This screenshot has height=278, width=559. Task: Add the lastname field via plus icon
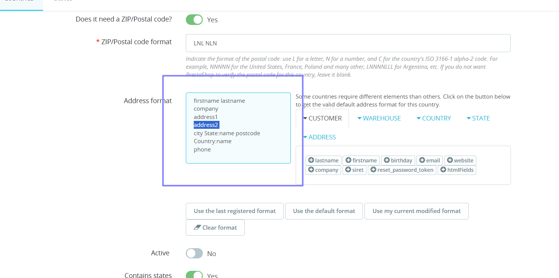coord(311,160)
